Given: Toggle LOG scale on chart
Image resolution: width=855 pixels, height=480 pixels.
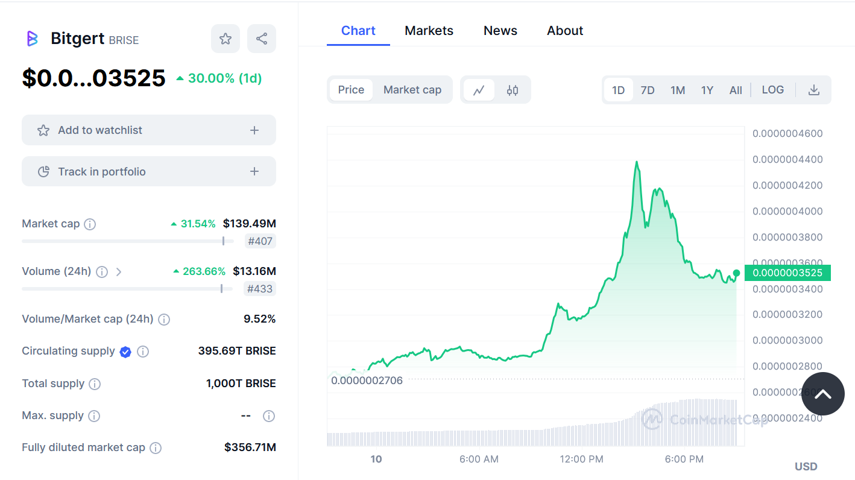Looking at the screenshot, I should click(773, 90).
